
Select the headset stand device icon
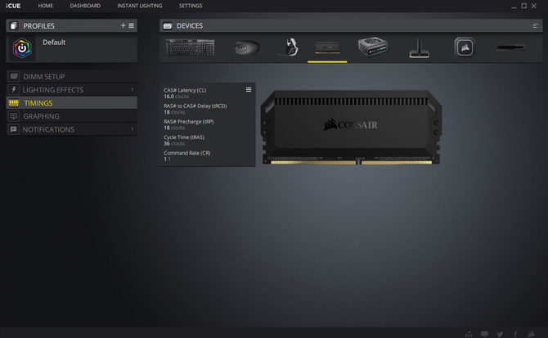click(x=419, y=48)
